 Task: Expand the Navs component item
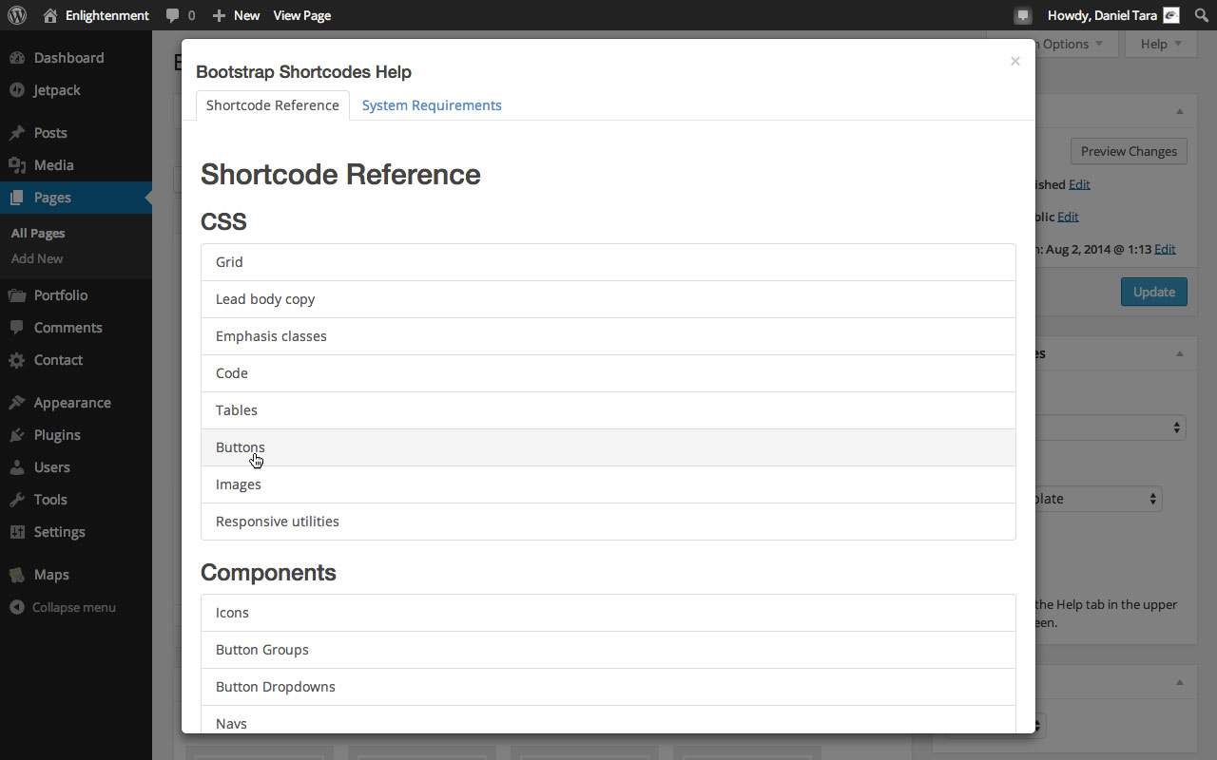(x=608, y=721)
